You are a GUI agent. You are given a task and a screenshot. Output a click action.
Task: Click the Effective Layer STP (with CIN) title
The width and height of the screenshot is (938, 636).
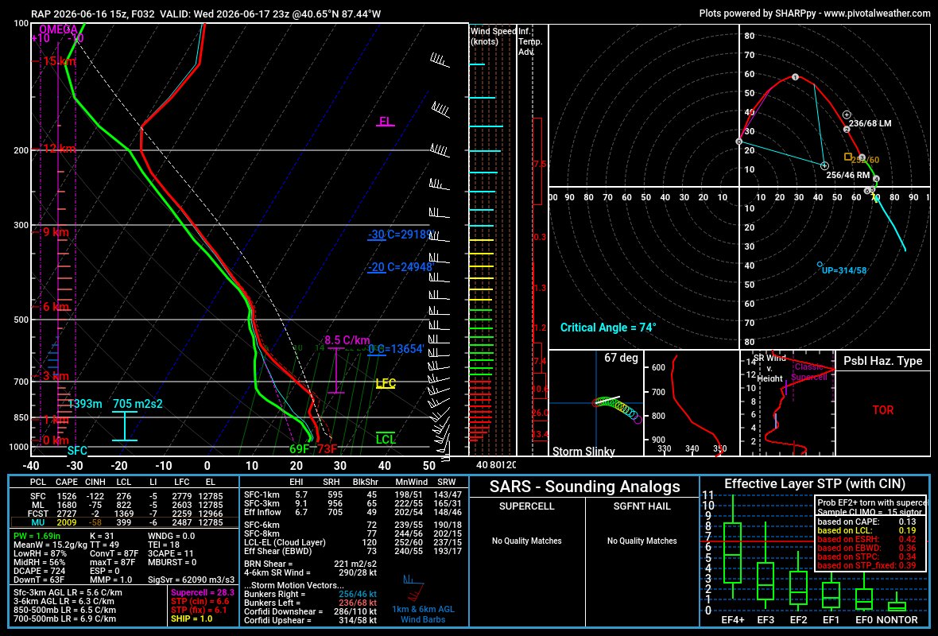point(814,484)
